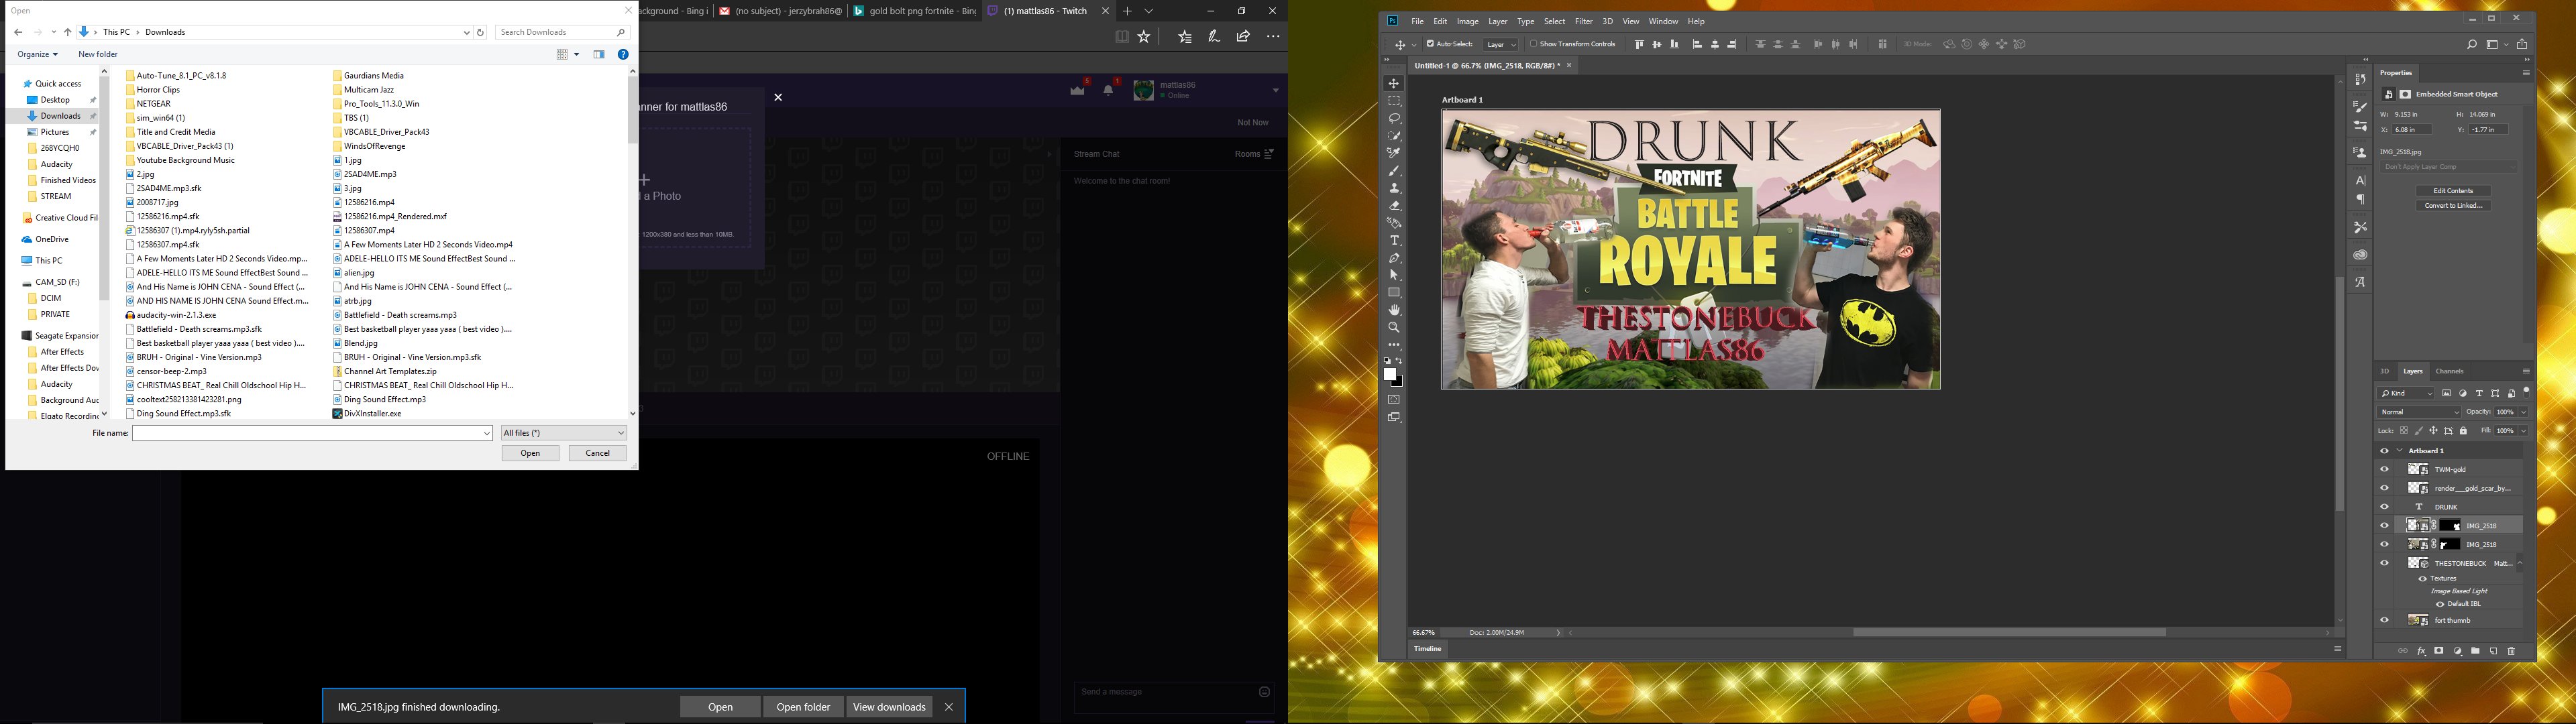Open the Fill dropdown arrow
The width and height of the screenshot is (2576, 724).
[2523, 431]
